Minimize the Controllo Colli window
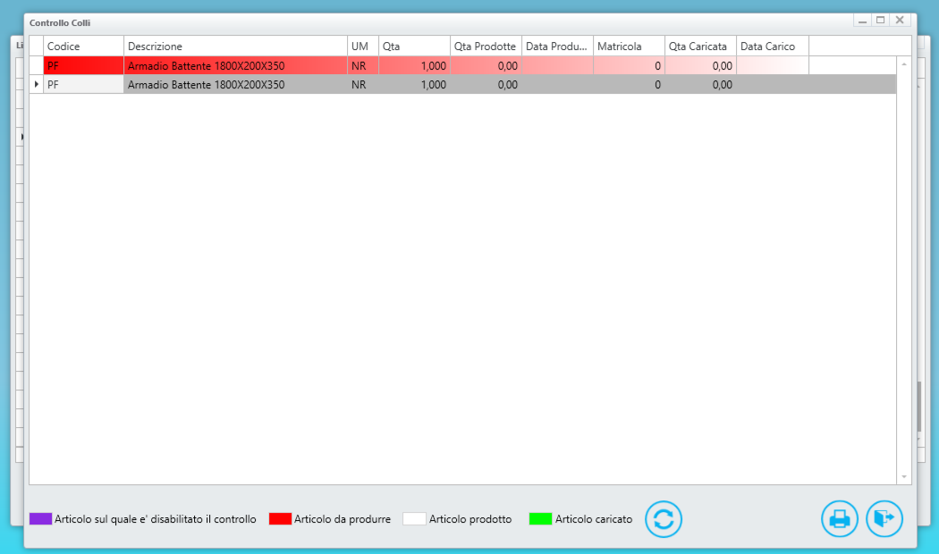Viewport: 939px width, 554px height. [x=862, y=21]
